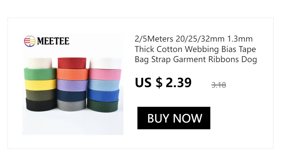Click the BUY NOW button
The width and height of the screenshot is (281, 163).
pyautogui.click(x=174, y=118)
